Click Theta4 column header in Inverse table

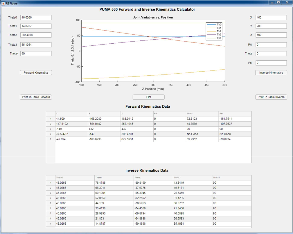(232, 178)
